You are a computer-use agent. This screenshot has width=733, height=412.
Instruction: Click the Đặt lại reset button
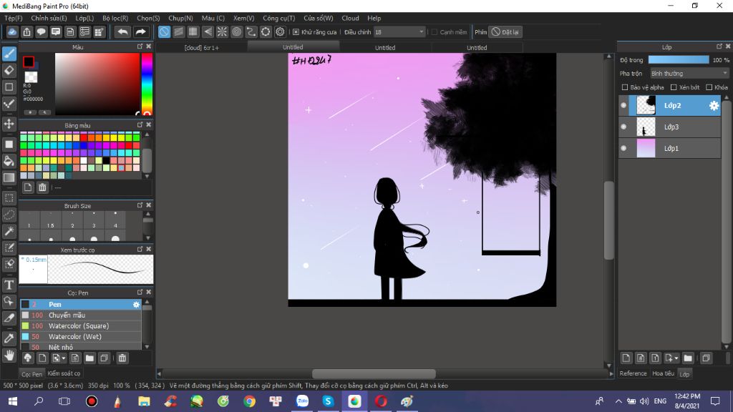coord(506,31)
